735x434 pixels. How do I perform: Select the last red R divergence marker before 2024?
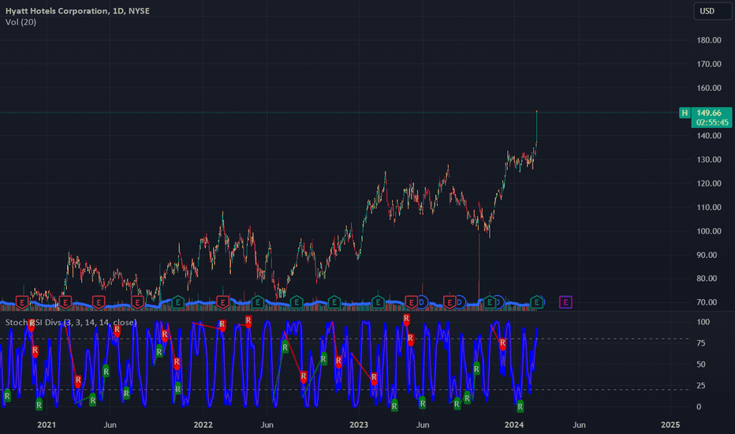pos(502,344)
